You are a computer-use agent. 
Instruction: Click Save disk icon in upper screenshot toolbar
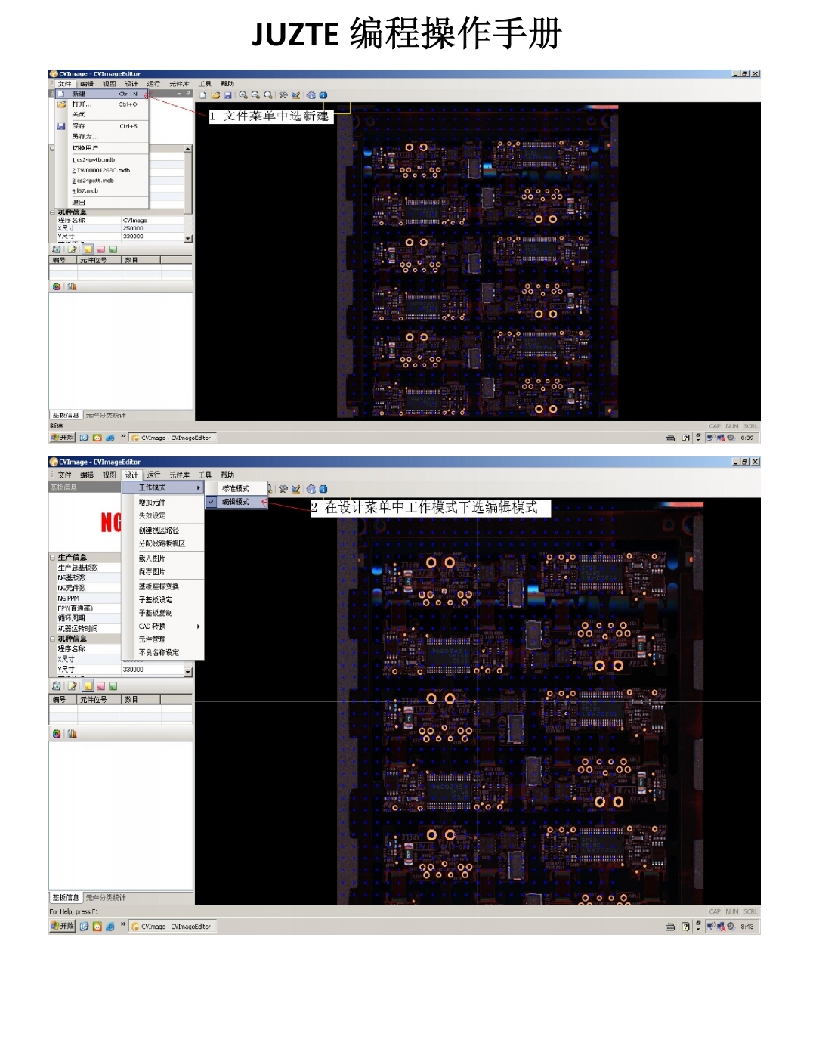point(227,96)
